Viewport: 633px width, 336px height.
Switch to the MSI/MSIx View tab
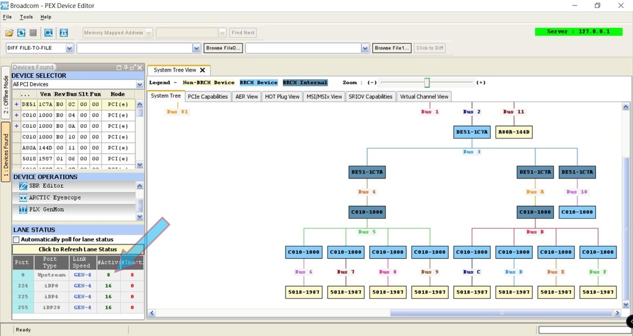coord(324,97)
